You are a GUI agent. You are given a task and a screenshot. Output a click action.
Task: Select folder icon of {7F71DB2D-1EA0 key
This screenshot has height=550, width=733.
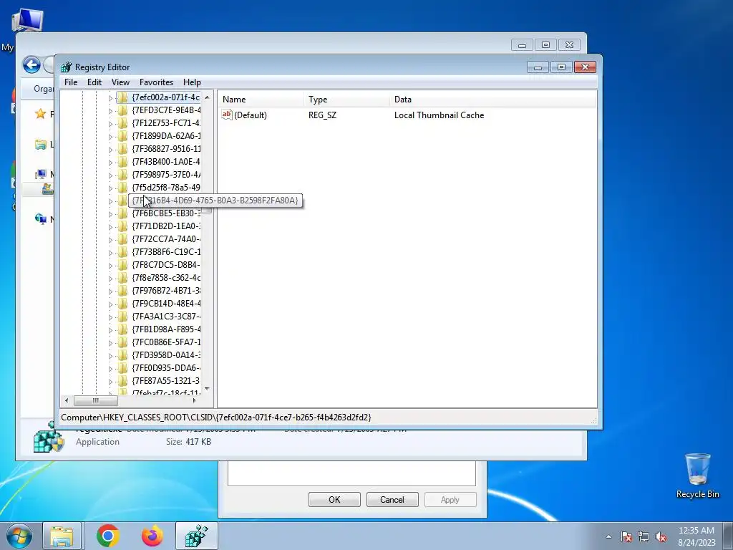coord(122,226)
